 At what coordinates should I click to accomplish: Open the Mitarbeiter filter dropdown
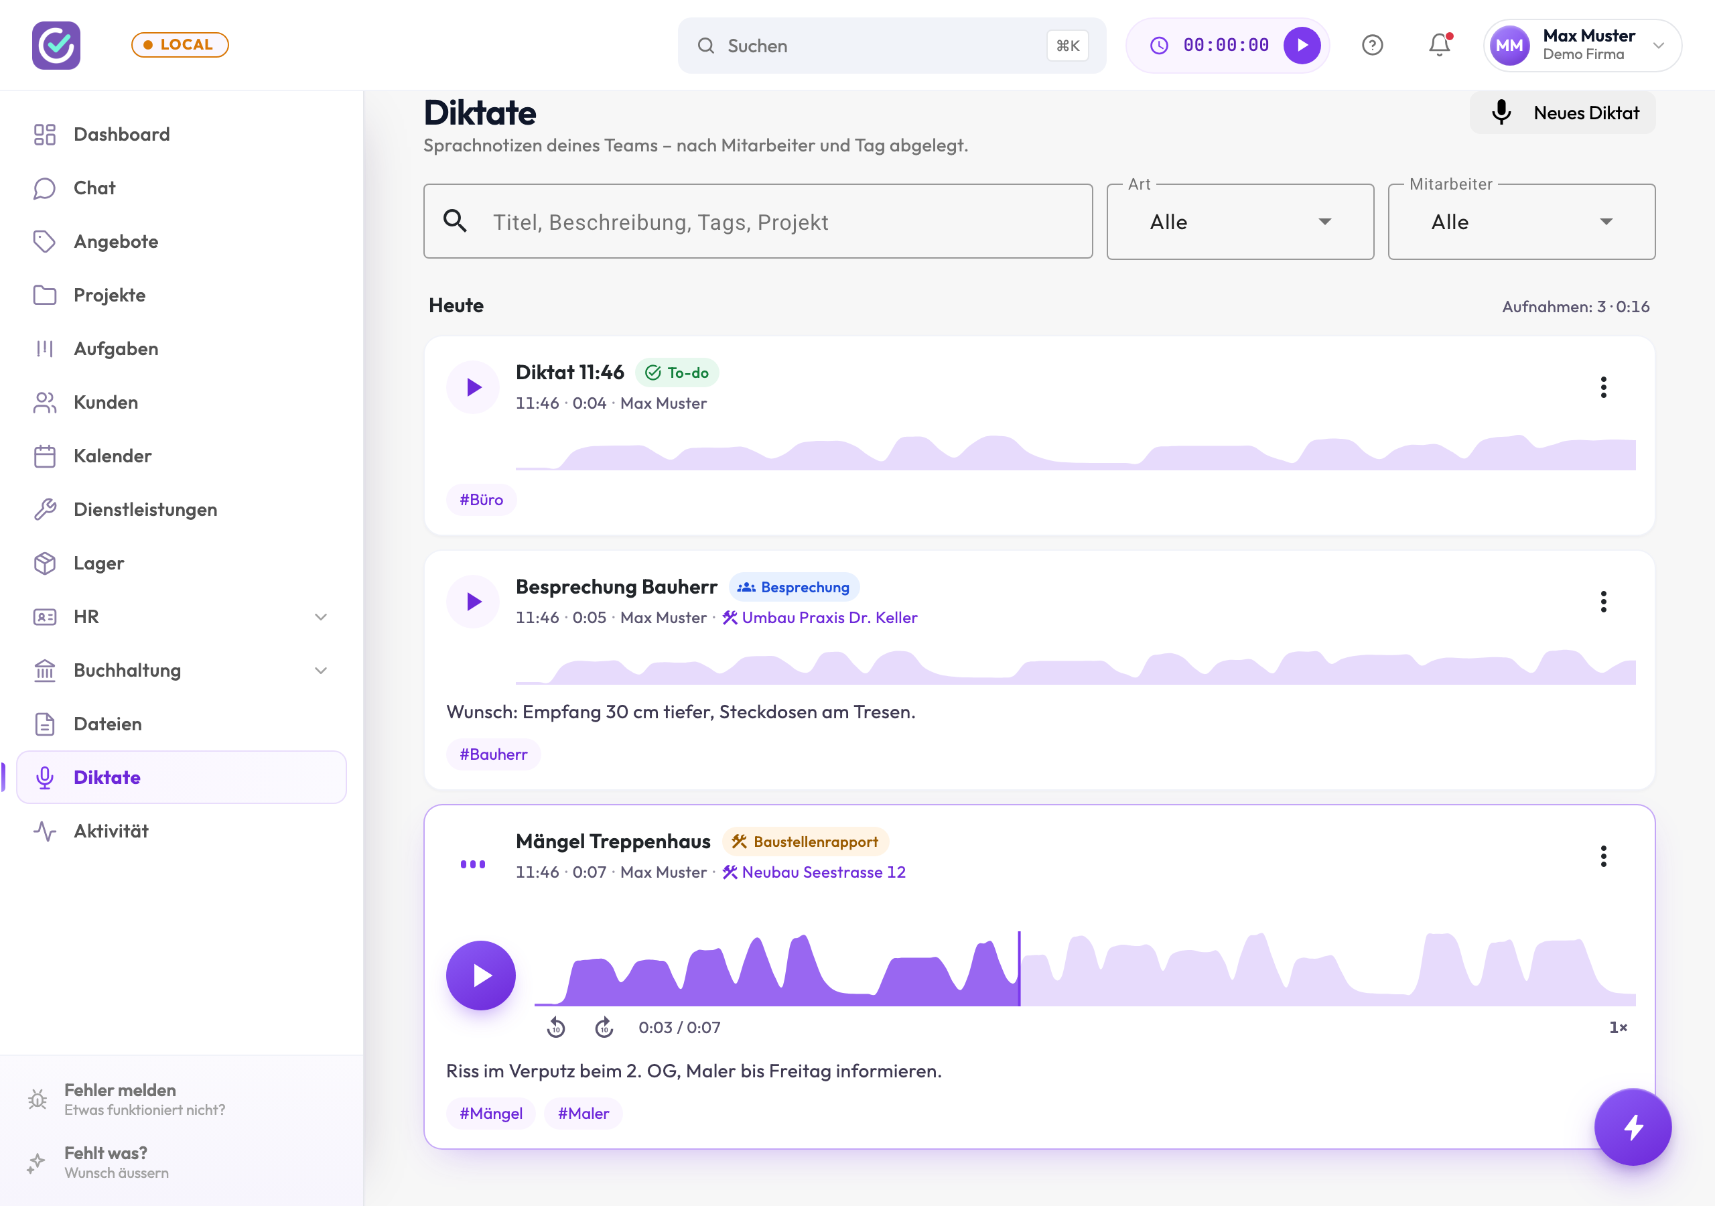1521,222
